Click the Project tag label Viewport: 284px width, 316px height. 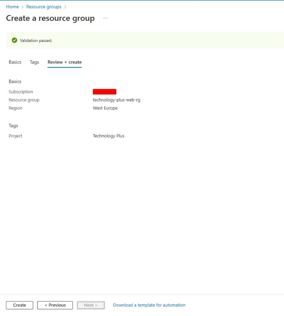tap(16, 136)
